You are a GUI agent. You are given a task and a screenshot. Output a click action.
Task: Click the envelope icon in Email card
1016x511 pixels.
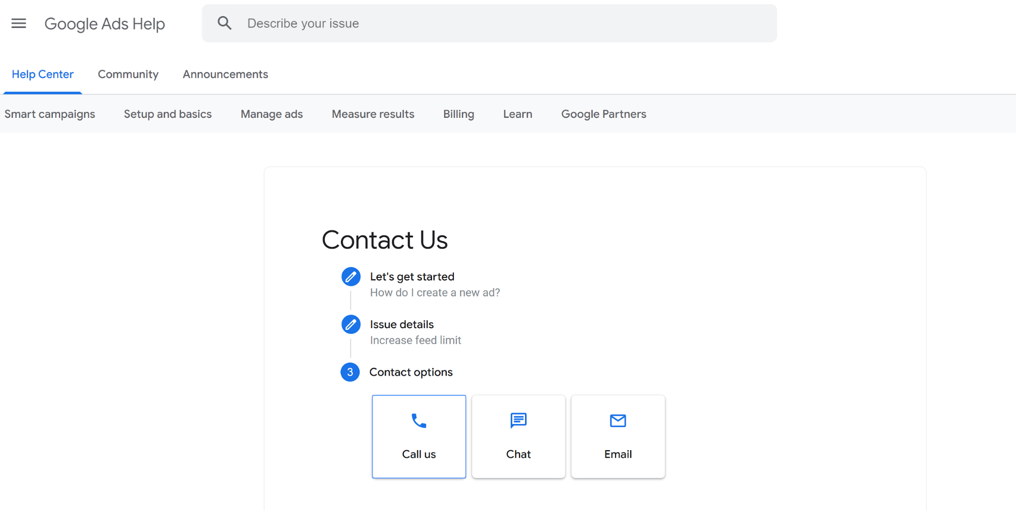tap(618, 421)
